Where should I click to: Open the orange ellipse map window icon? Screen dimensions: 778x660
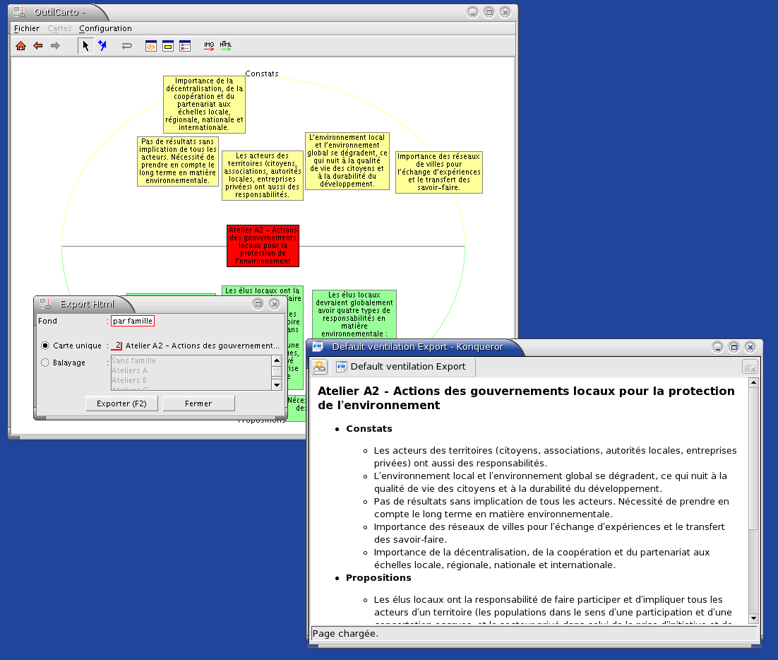tap(151, 46)
